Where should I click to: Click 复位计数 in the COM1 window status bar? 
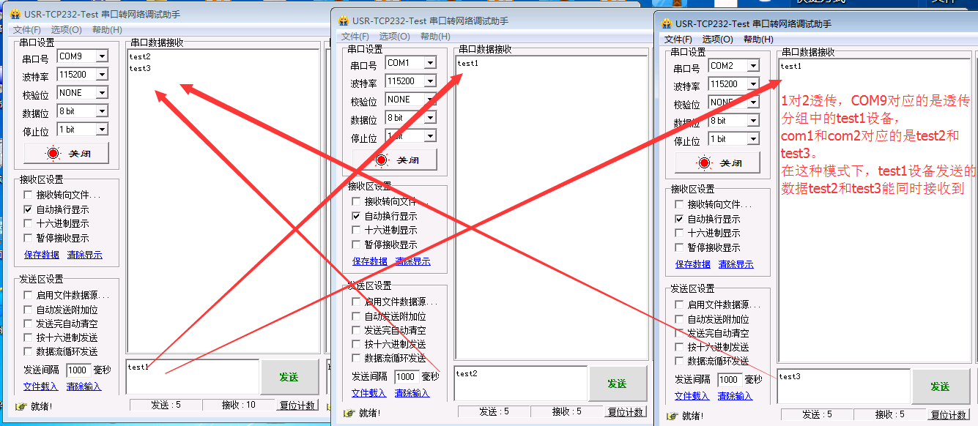click(x=626, y=412)
